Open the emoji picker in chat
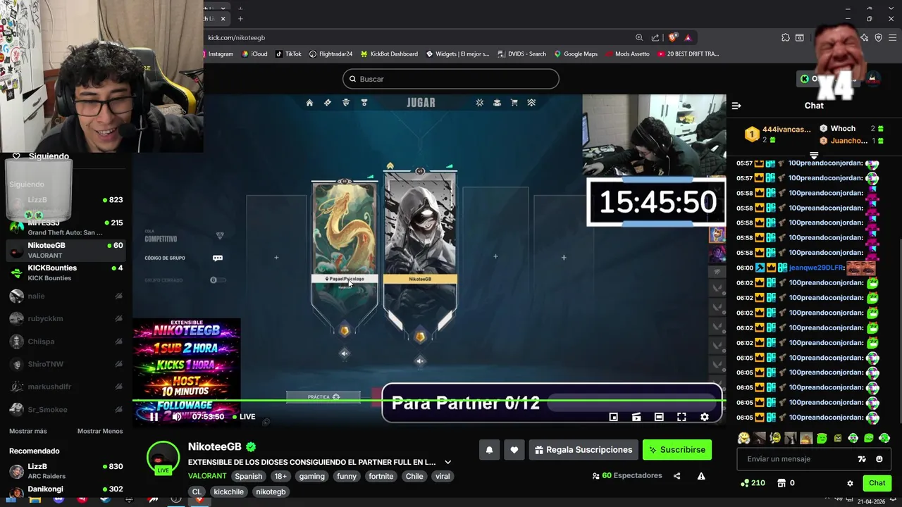This screenshot has width=902, height=507. [x=879, y=459]
